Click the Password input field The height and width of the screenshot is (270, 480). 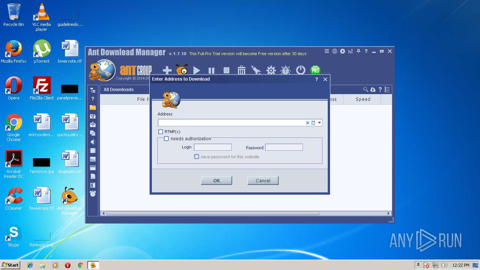284,147
